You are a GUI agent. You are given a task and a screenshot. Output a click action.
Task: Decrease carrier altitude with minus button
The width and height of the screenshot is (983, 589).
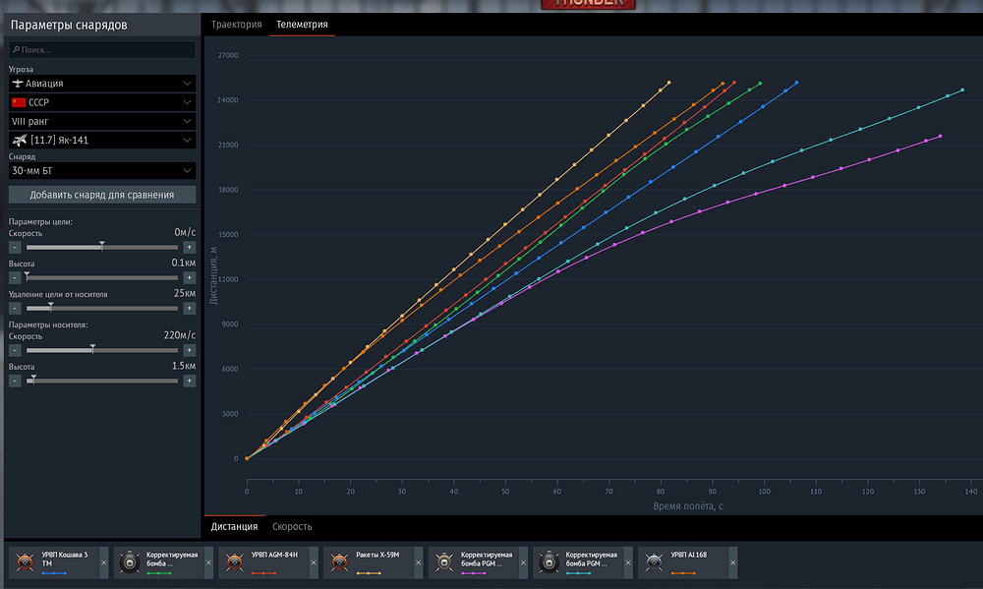(x=15, y=381)
